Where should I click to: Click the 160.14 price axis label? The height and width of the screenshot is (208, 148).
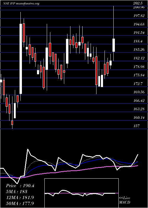(x=139, y=118)
